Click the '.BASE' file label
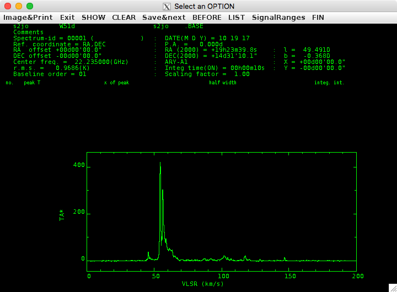The height and width of the screenshot is (292, 397). click(x=194, y=26)
